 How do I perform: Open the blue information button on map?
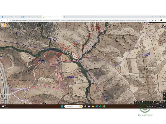pyautogui.click(x=164, y=102)
